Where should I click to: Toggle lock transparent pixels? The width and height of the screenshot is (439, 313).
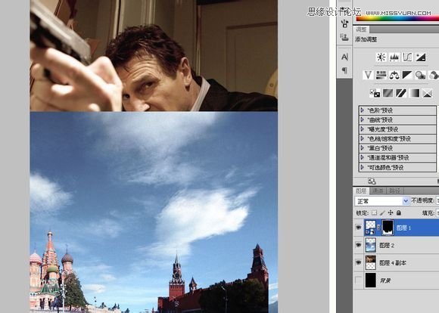(375, 213)
